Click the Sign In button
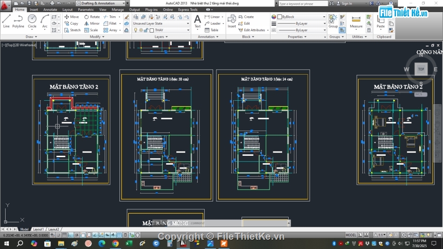This screenshot has height=249, width=443. [344, 3]
